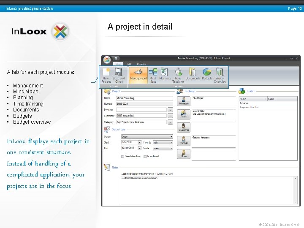Click the Partner button

click(x=184, y=141)
